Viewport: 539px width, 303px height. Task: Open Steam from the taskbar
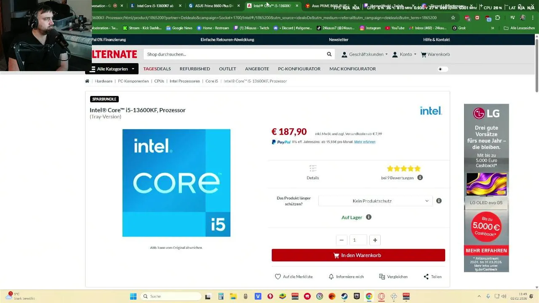pos(344,296)
